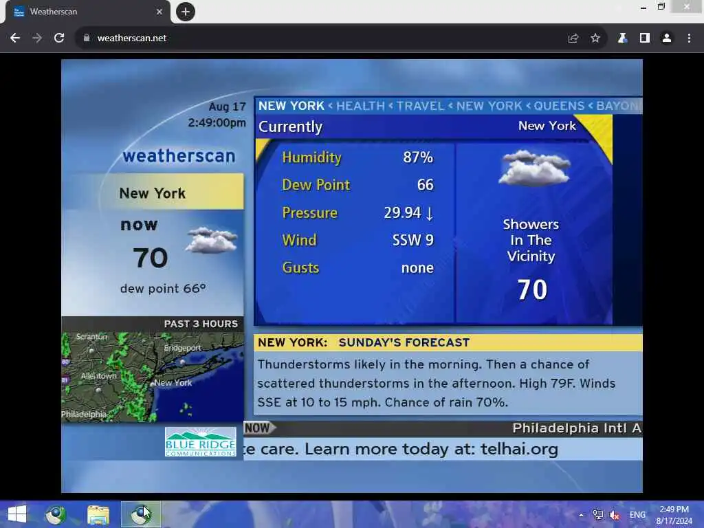Viewport: 704px width, 528px height.
Task: Launch first browser globe taskbar icon
Action: (x=56, y=514)
